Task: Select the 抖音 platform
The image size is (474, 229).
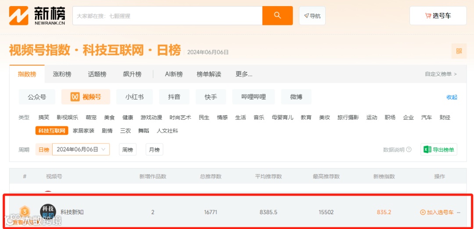Action: point(174,97)
